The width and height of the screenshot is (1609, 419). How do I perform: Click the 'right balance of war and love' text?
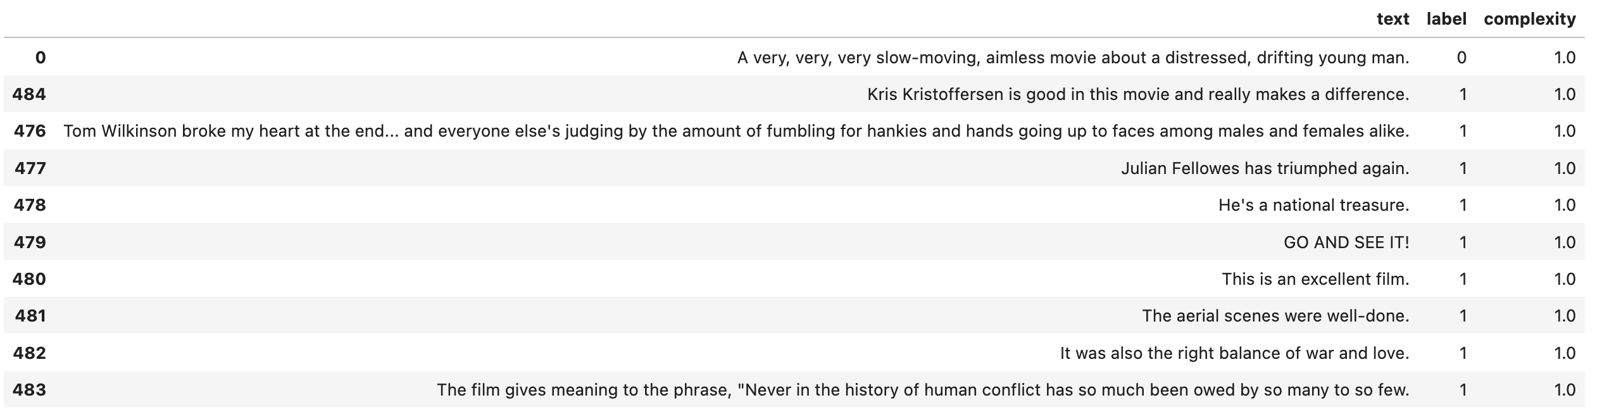tap(1234, 353)
